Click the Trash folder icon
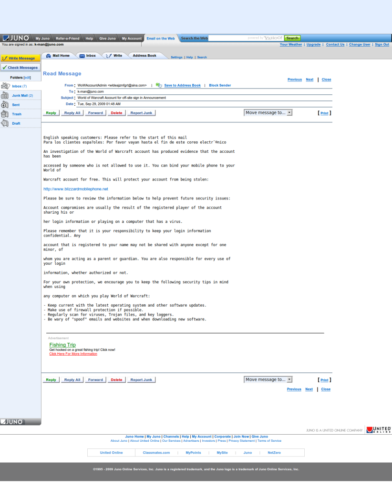Viewport: 392px width, 487px height. (5, 114)
